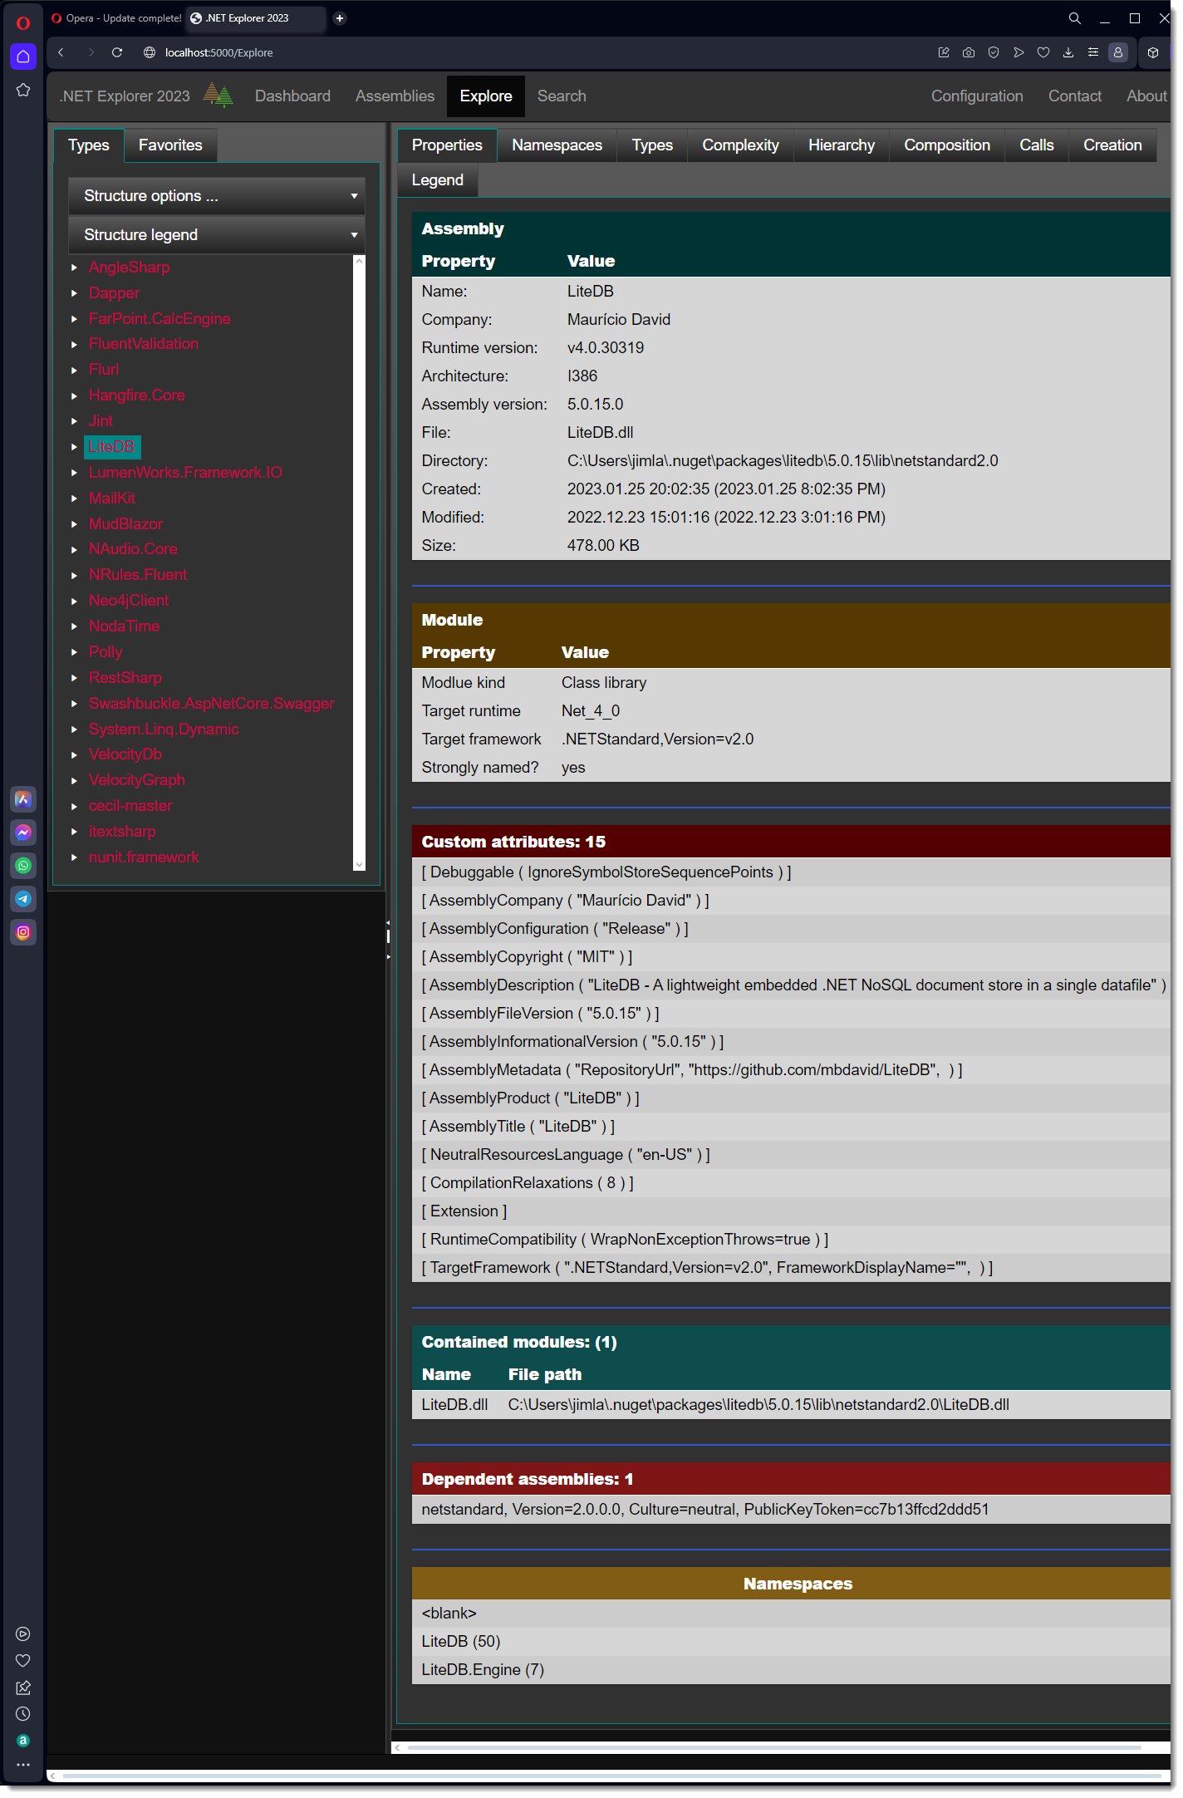Open sidebar History clock icon

tap(23, 1713)
